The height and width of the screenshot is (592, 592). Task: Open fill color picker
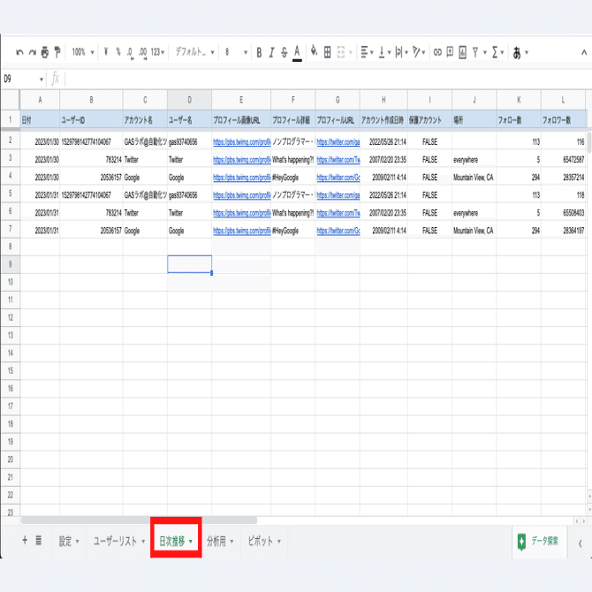point(314,51)
